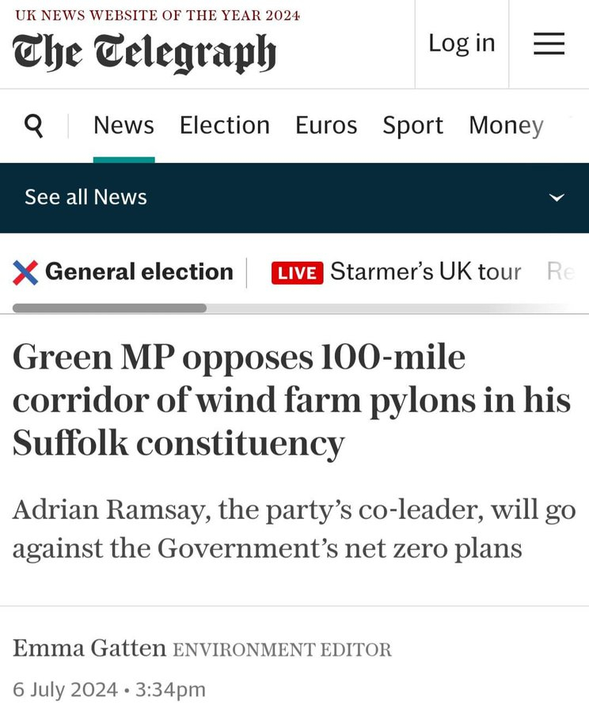Navigate to the Money section
Screen dimensions: 589x712
pos(506,125)
